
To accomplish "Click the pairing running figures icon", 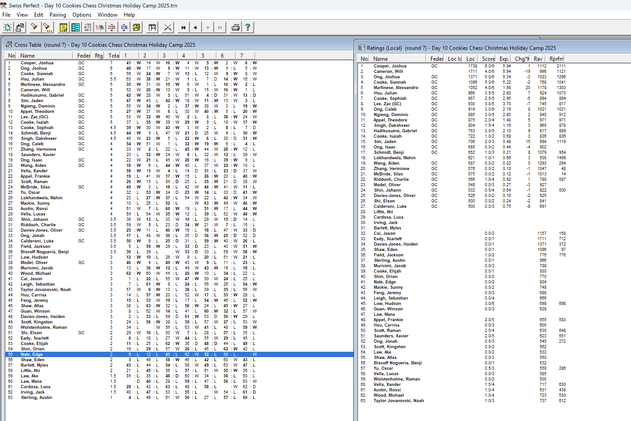I will point(100,27).
